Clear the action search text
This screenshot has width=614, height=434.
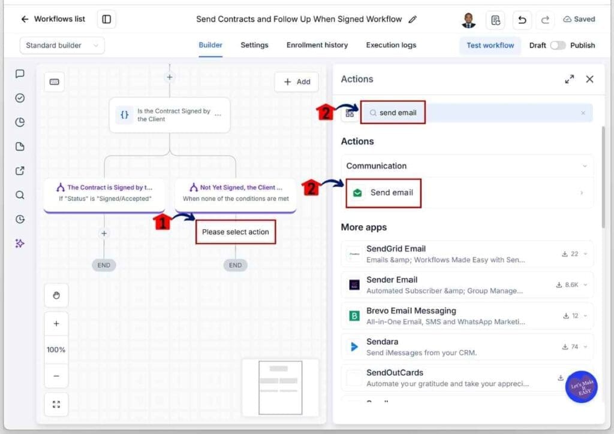coord(583,113)
